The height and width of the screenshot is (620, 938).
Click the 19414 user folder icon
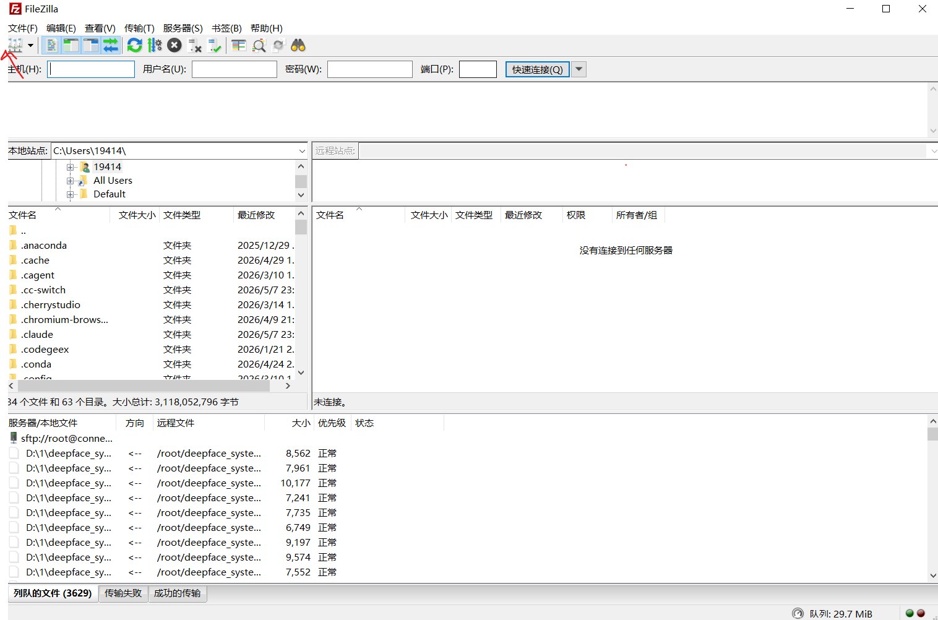85,167
